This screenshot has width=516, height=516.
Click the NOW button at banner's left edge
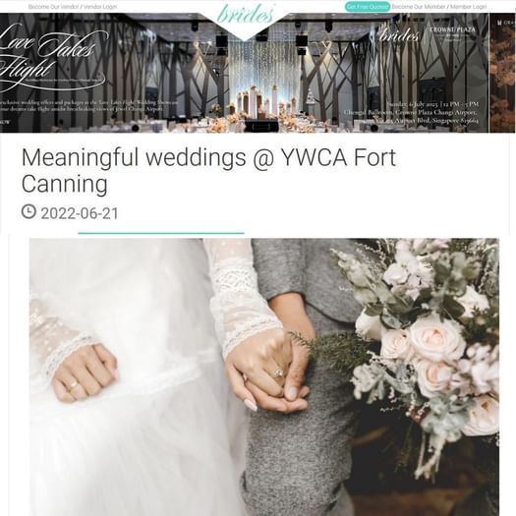pyautogui.click(x=5, y=122)
